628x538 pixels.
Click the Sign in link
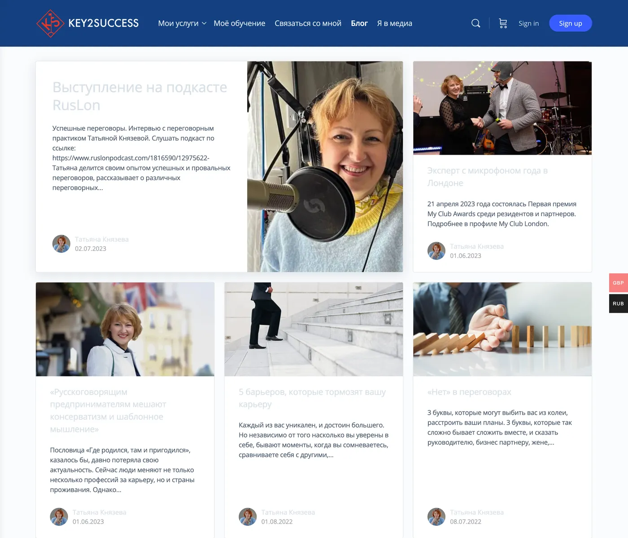pyautogui.click(x=528, y=23)
